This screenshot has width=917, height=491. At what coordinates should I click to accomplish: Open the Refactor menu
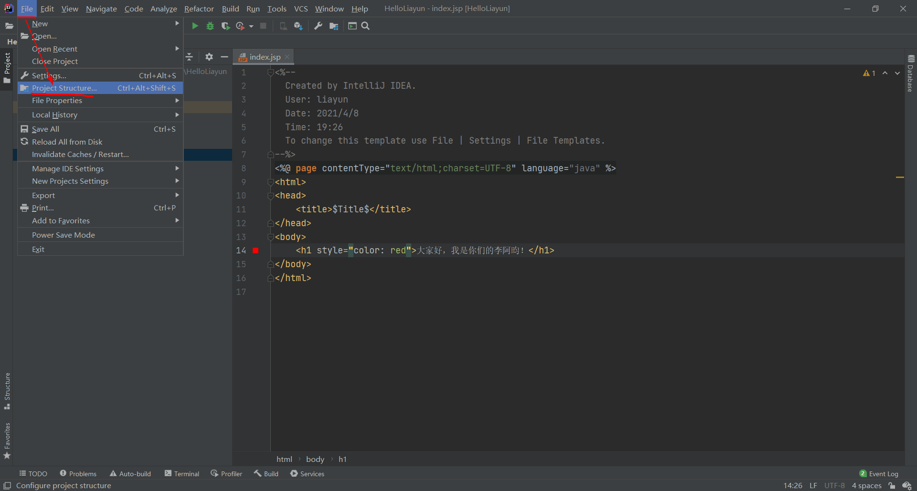point(199,9)
